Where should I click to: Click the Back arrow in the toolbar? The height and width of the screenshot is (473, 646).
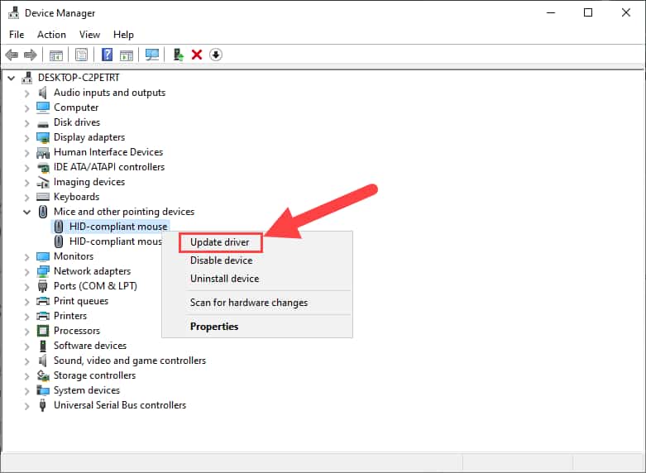coord(12,55)
